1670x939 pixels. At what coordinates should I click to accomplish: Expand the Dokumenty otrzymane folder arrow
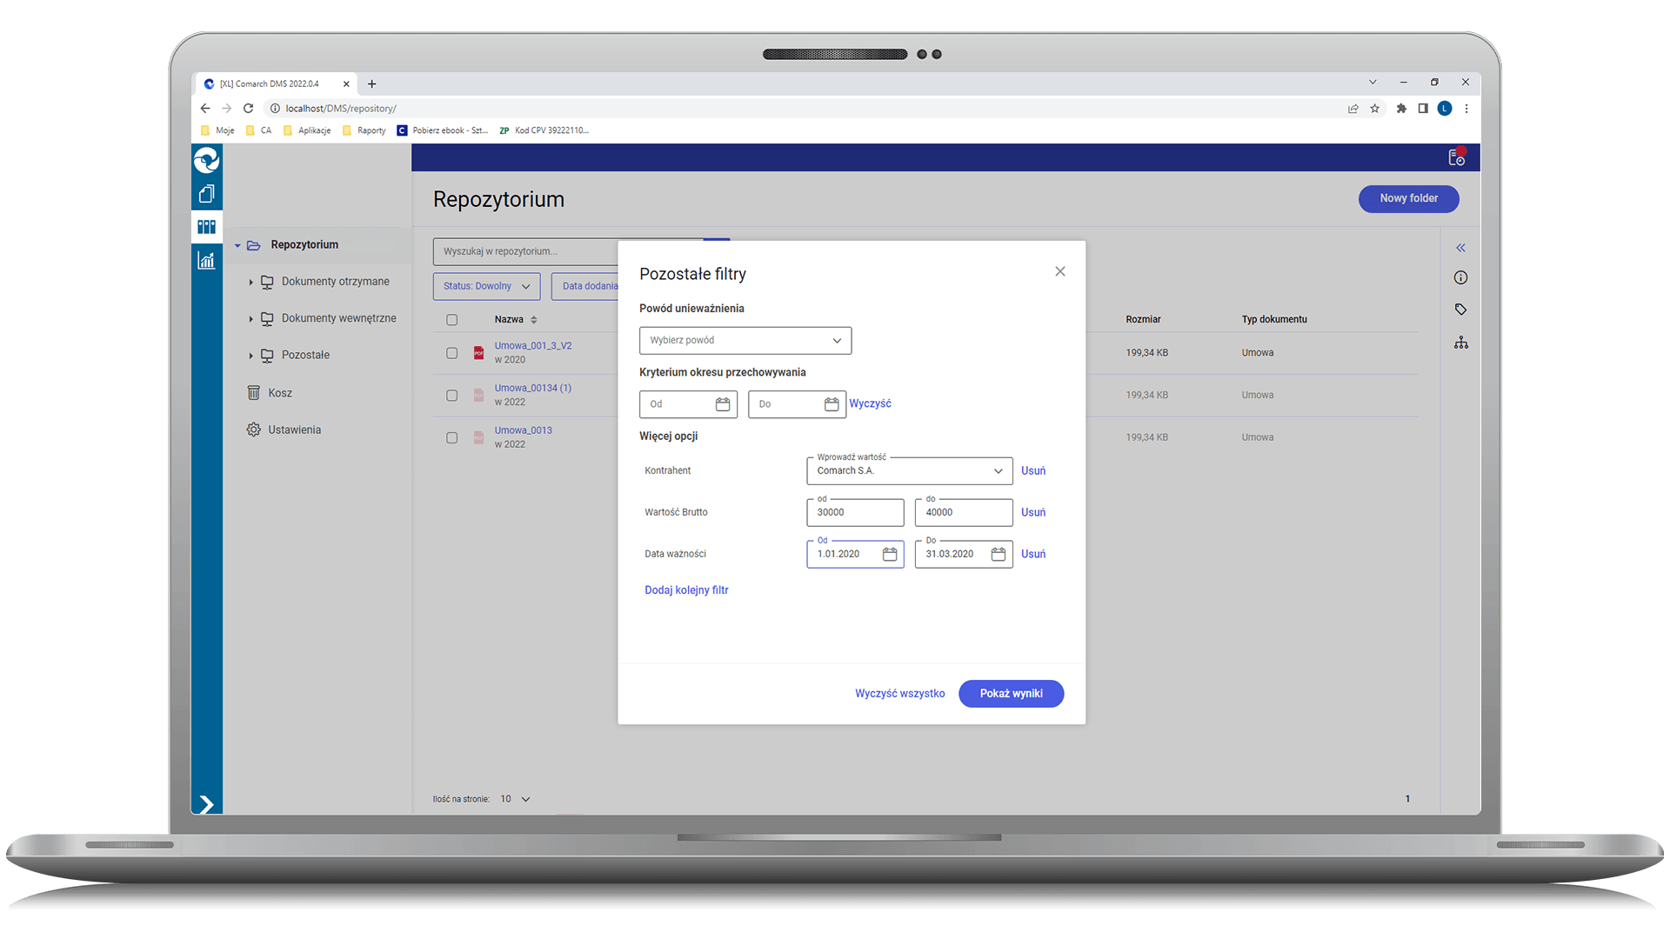point(250,283)
